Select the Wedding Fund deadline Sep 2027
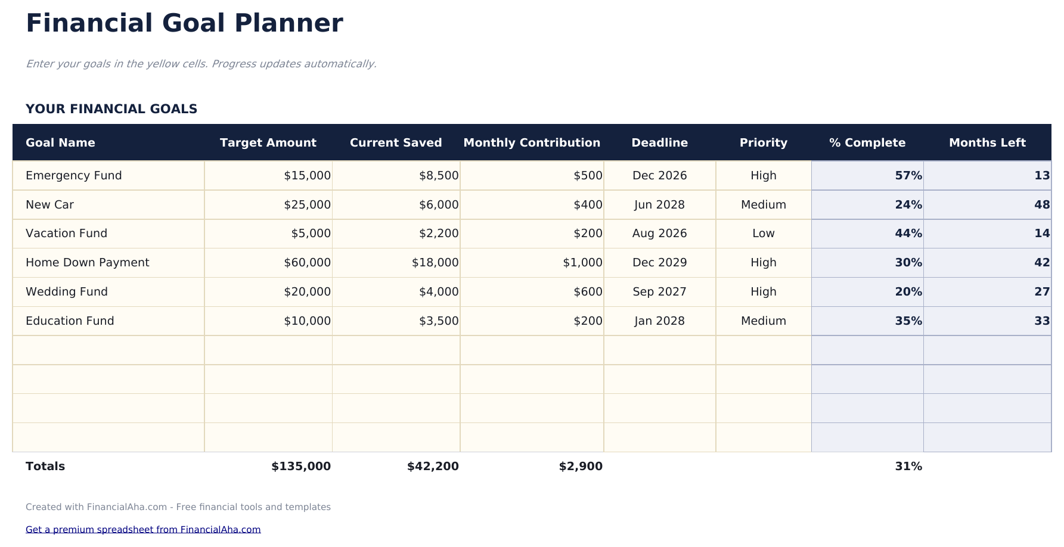Screen dimensions: 1064x547 pyautogui.click(x=659, y=292)
